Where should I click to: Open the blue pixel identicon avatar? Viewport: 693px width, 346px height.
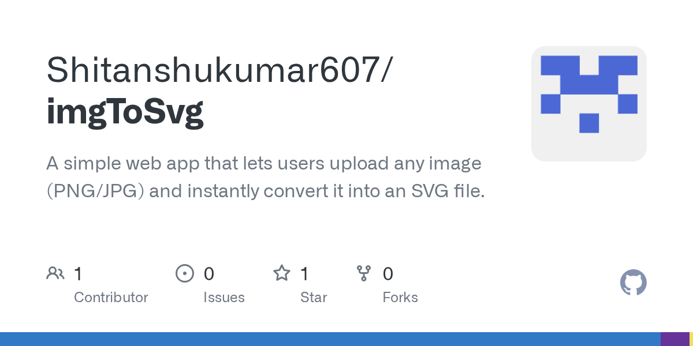click(x=589, y=104)
